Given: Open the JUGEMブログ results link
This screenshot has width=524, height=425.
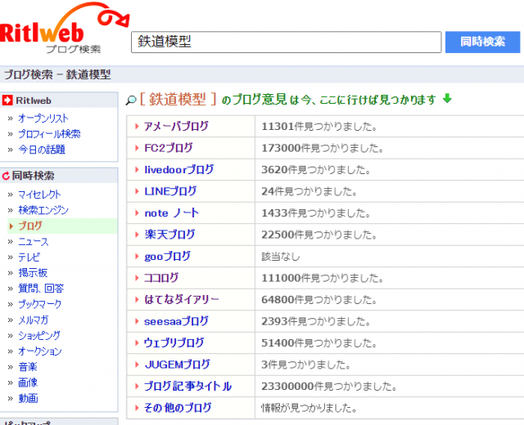Looking at the screenshot, I should 177,365.
